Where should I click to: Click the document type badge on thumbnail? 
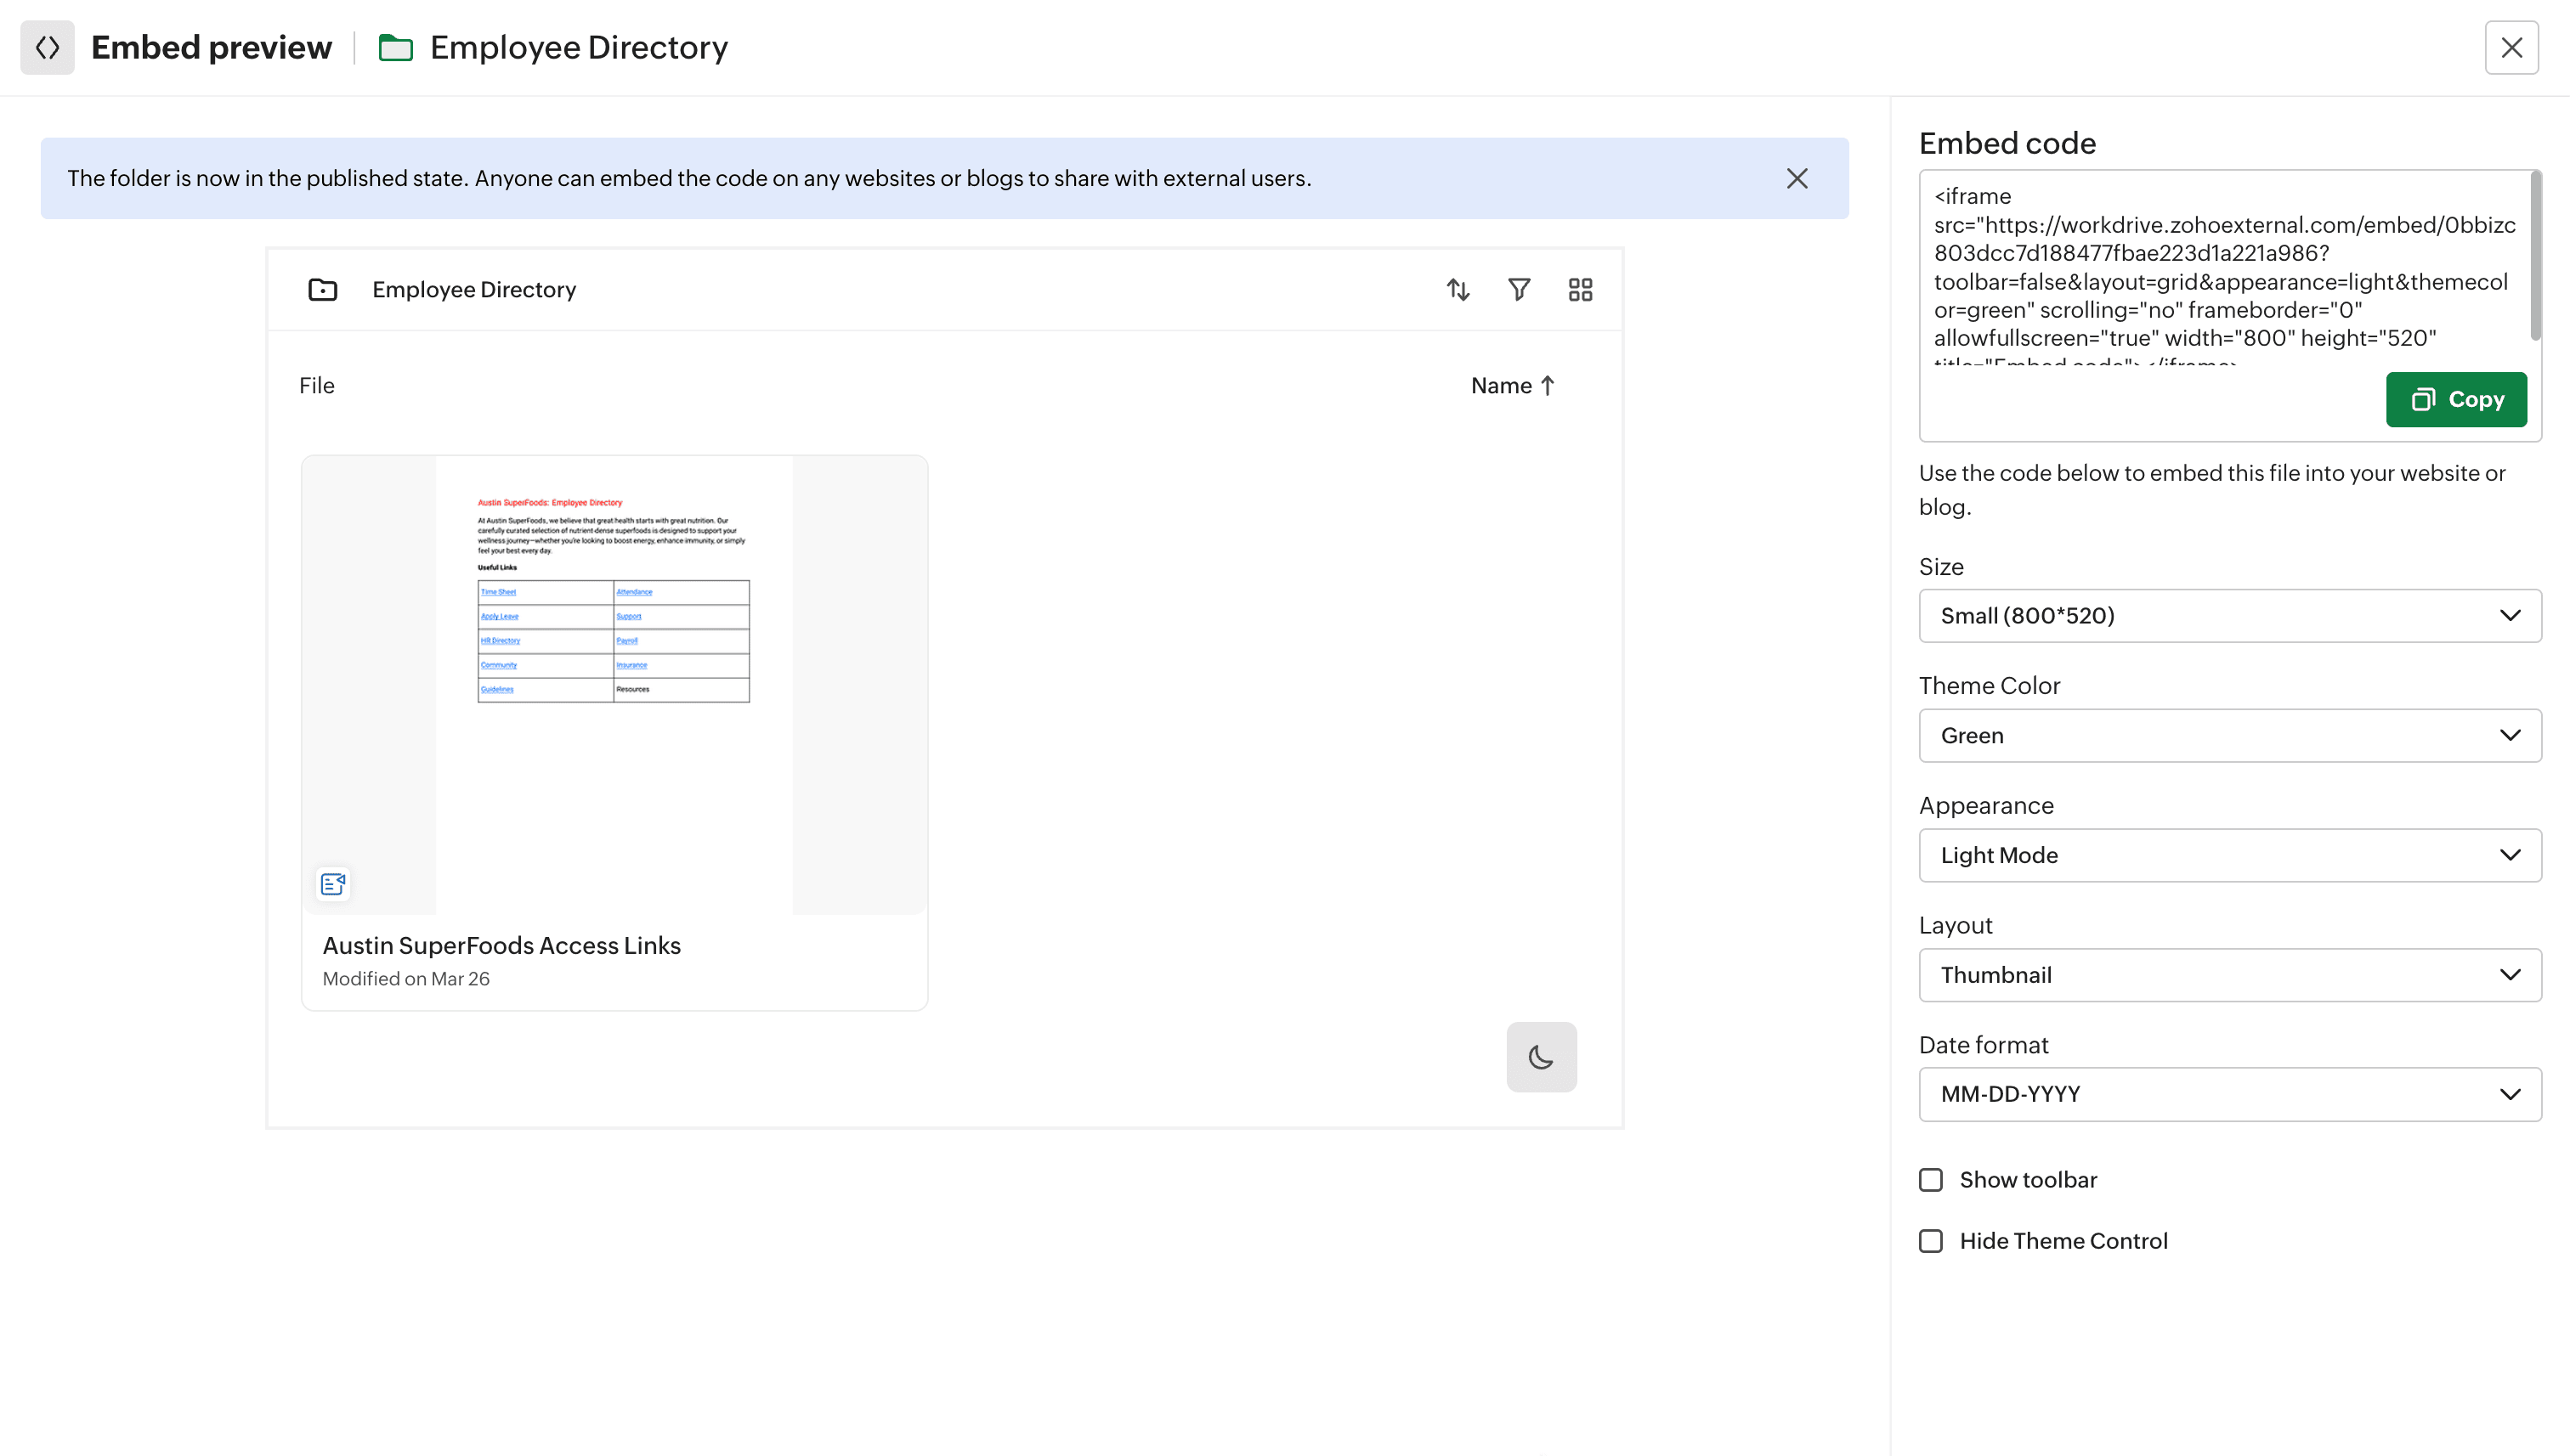(x=333, y=884)
